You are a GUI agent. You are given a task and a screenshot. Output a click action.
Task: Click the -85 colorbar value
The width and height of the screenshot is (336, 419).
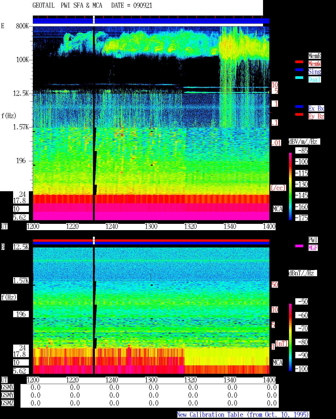[x=302, y=150]
